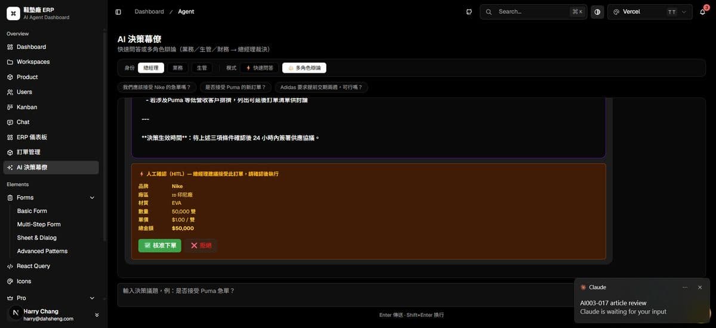Viewport: 716px width, 328px height.
Task: Click the Pro crown icon
Action: pos(10,298)
